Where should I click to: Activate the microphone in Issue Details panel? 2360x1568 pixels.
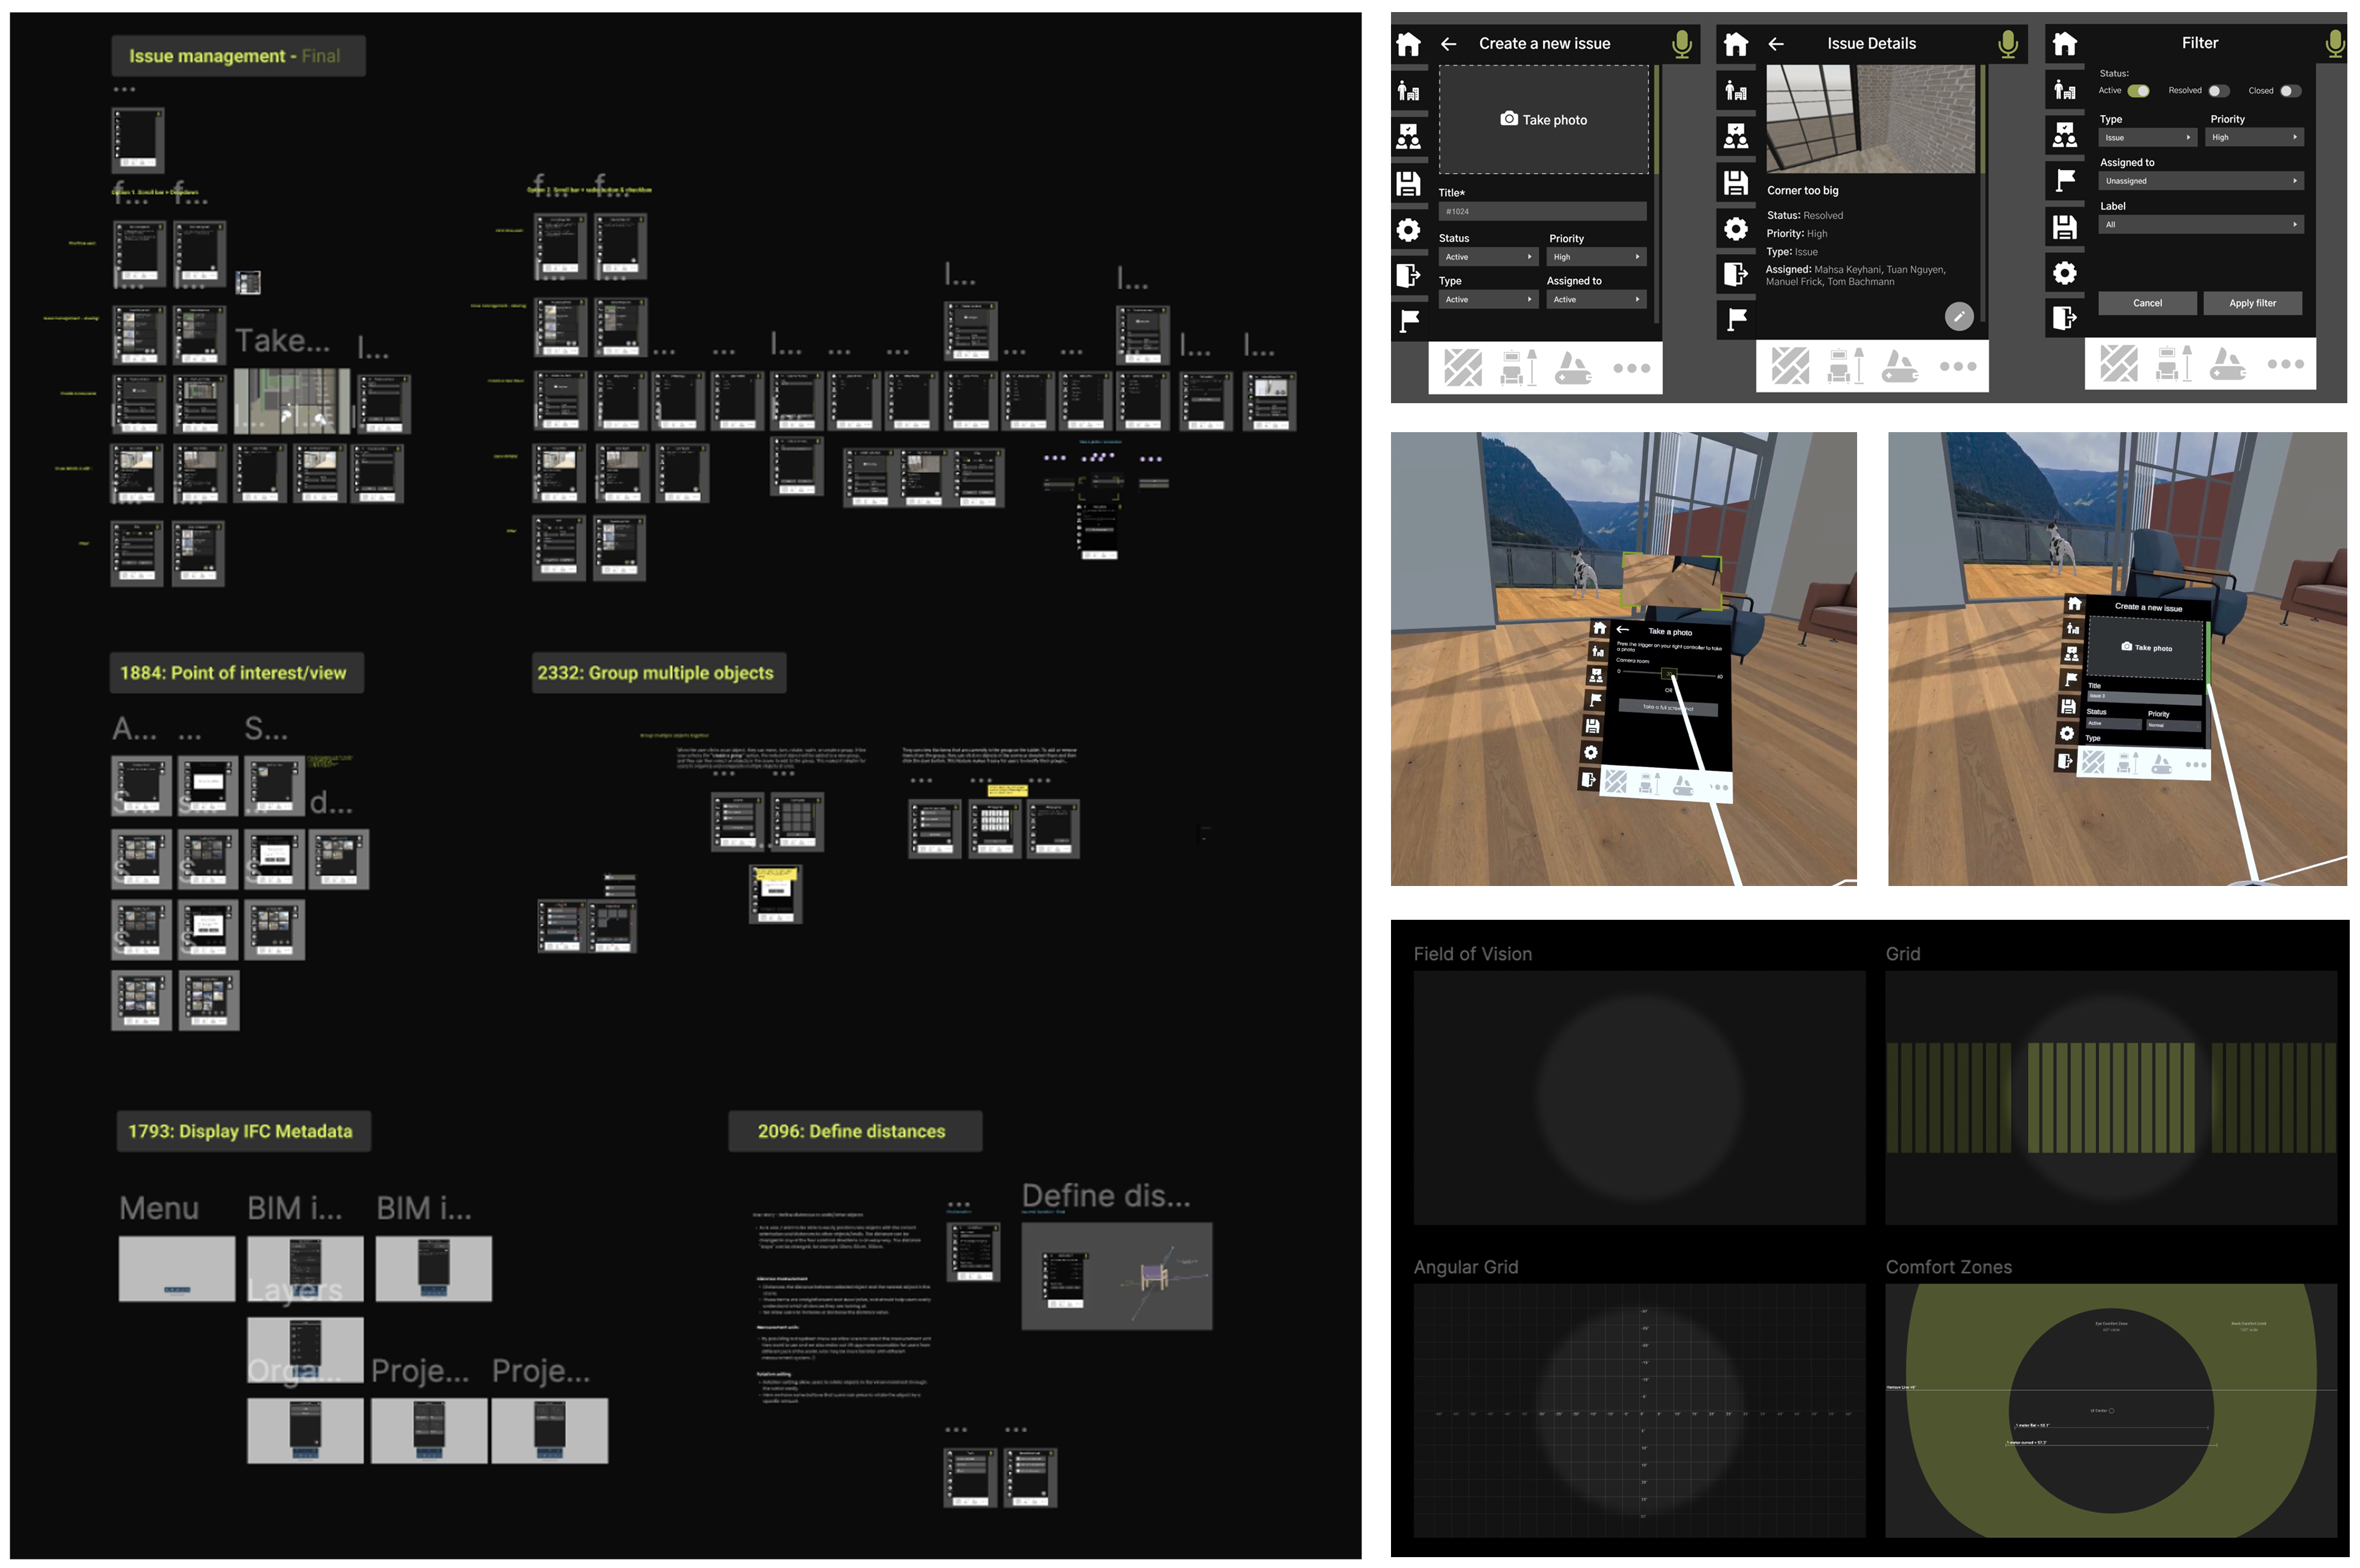(2008, 44)
